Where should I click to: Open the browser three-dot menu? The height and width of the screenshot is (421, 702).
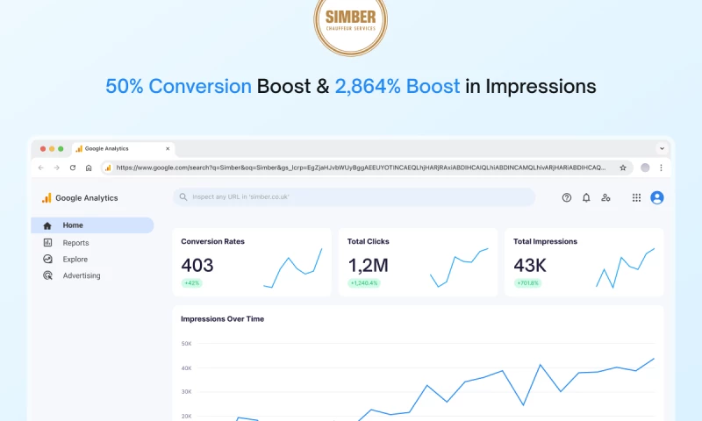(x=662, y=168)
